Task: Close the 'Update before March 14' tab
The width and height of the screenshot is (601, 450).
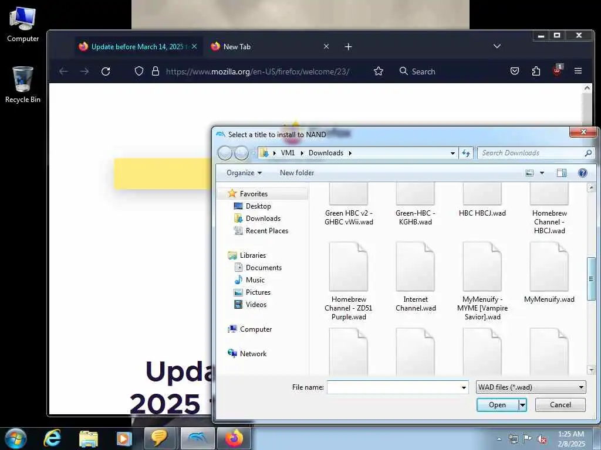Action: click(194, 46)
